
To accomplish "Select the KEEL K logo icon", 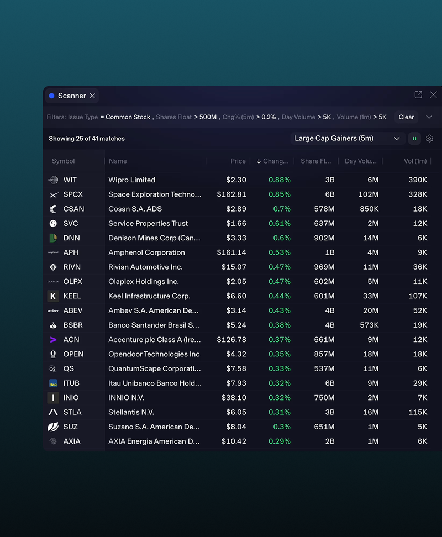I will pos(53,296).
